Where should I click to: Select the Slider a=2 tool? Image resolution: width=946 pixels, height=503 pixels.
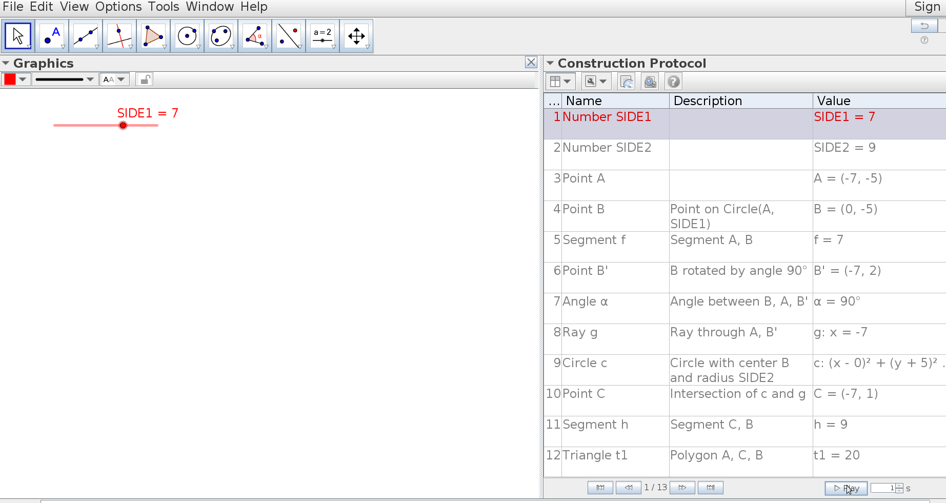pos(323,36)
